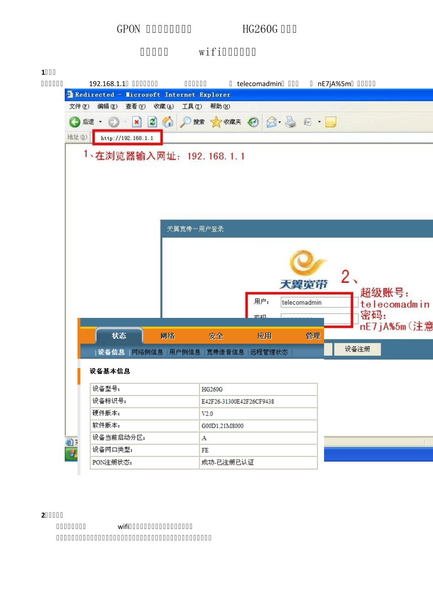Select the 安全 tab

pyautogui.click(x=216, y=336)
